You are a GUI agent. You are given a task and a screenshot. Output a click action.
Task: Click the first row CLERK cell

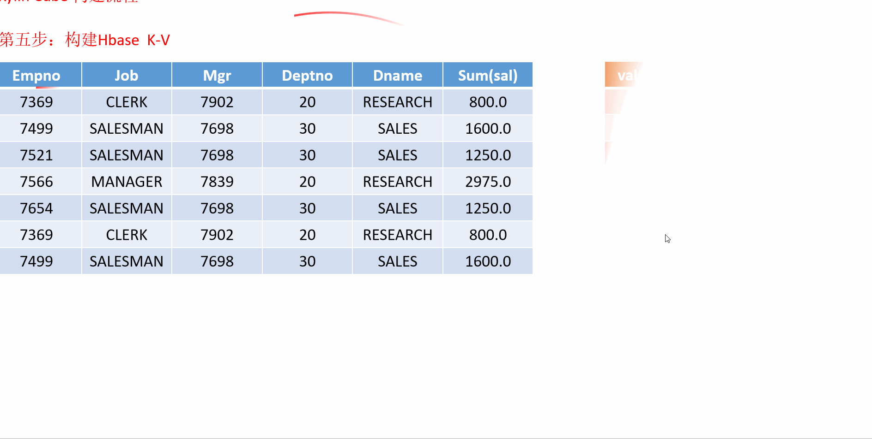[127, 102]
